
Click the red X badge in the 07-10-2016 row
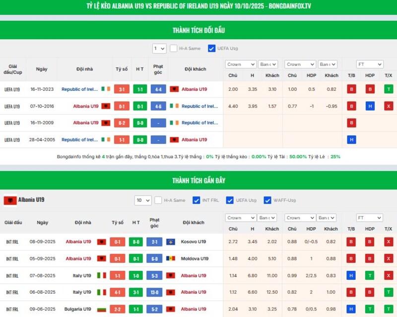(388, 106)
